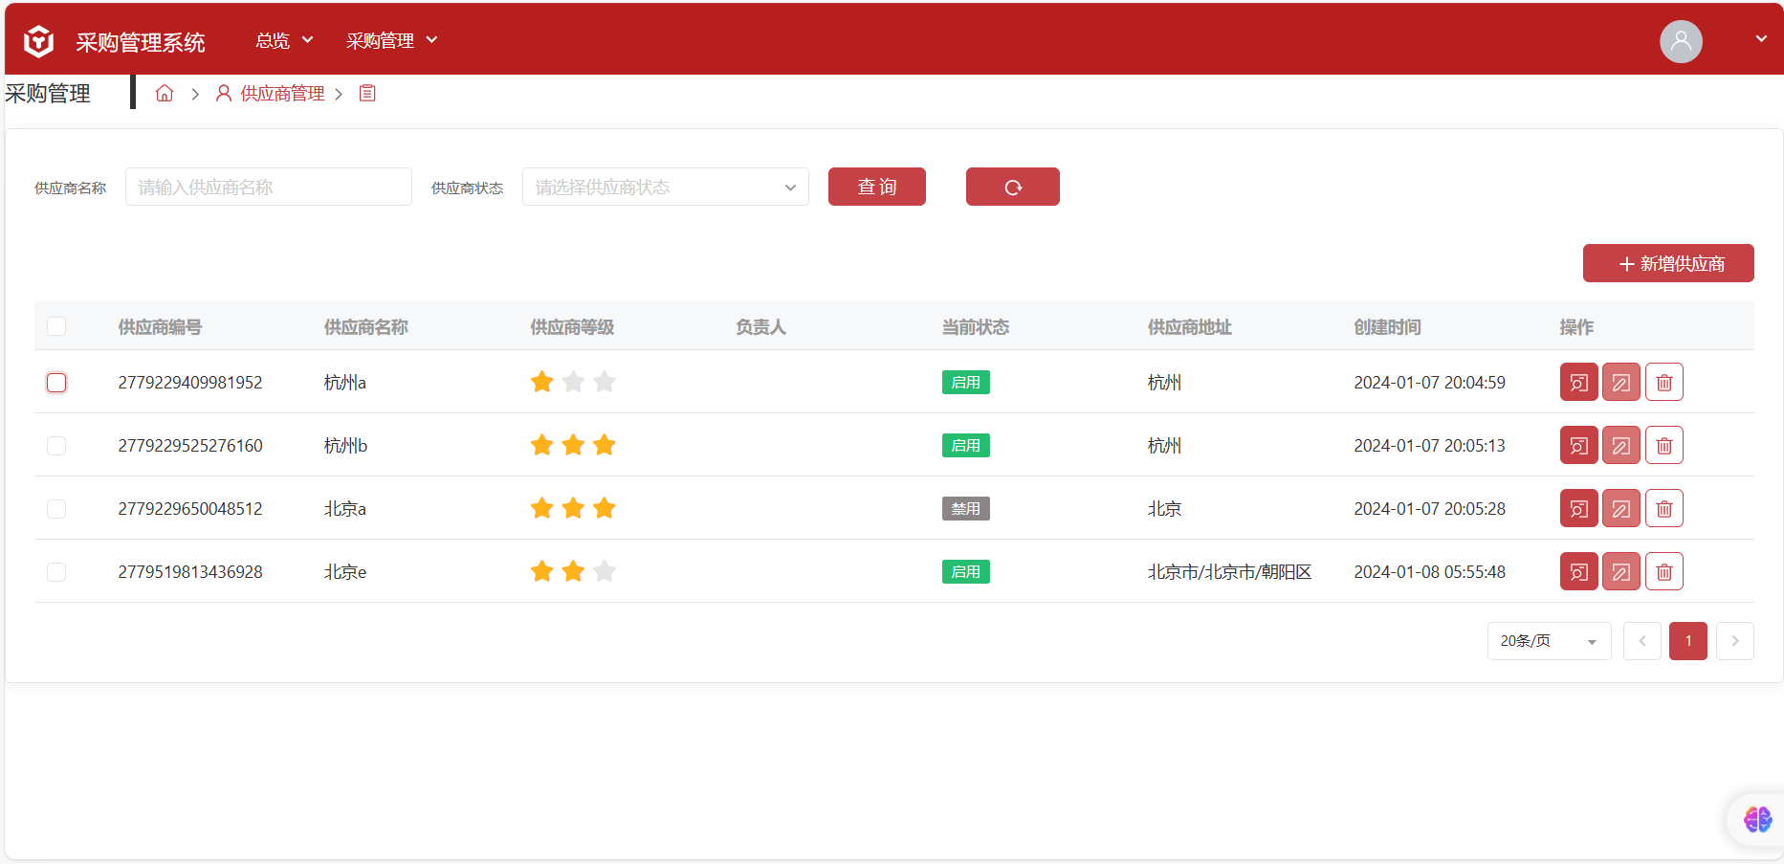
Task: Select the checkbox for 北京a row
Action: point(56,509)
